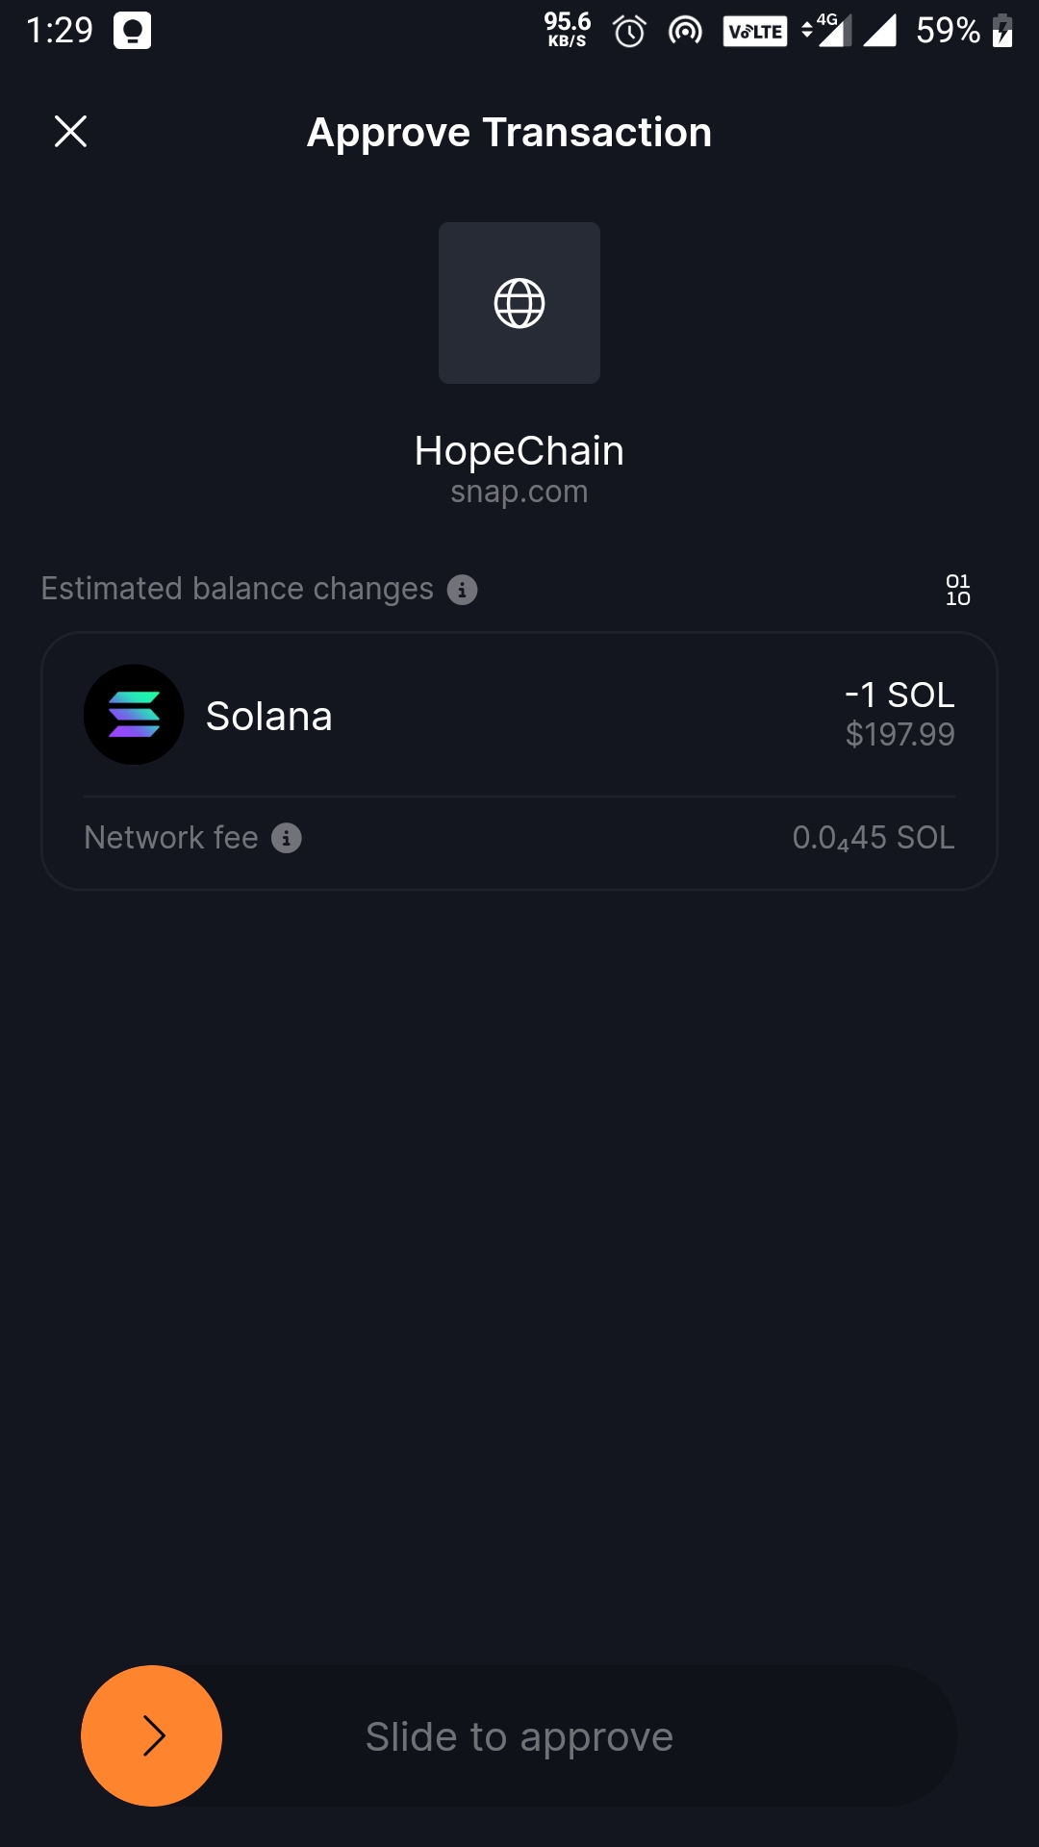Tap the Estimated balance changes label
This screenshot has width=1039, height=1847.
point(238,589)
